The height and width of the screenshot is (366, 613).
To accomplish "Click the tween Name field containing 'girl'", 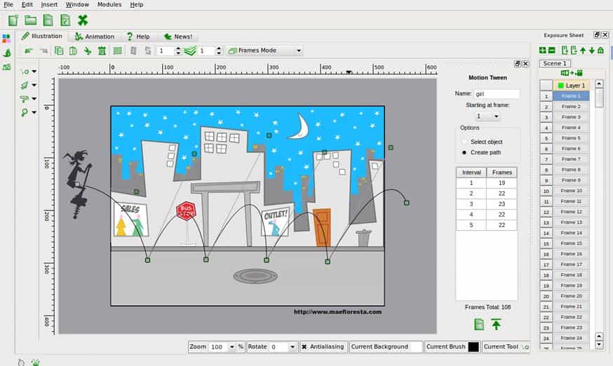I will point(497,94).
